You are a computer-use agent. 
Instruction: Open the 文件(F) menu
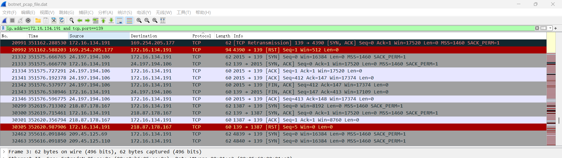coord(9,13)
